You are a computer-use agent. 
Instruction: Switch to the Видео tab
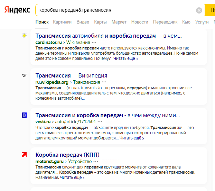(x=83, y=22)
